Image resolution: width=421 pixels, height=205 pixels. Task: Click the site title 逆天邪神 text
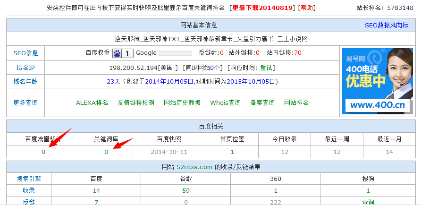coord(211,39)
